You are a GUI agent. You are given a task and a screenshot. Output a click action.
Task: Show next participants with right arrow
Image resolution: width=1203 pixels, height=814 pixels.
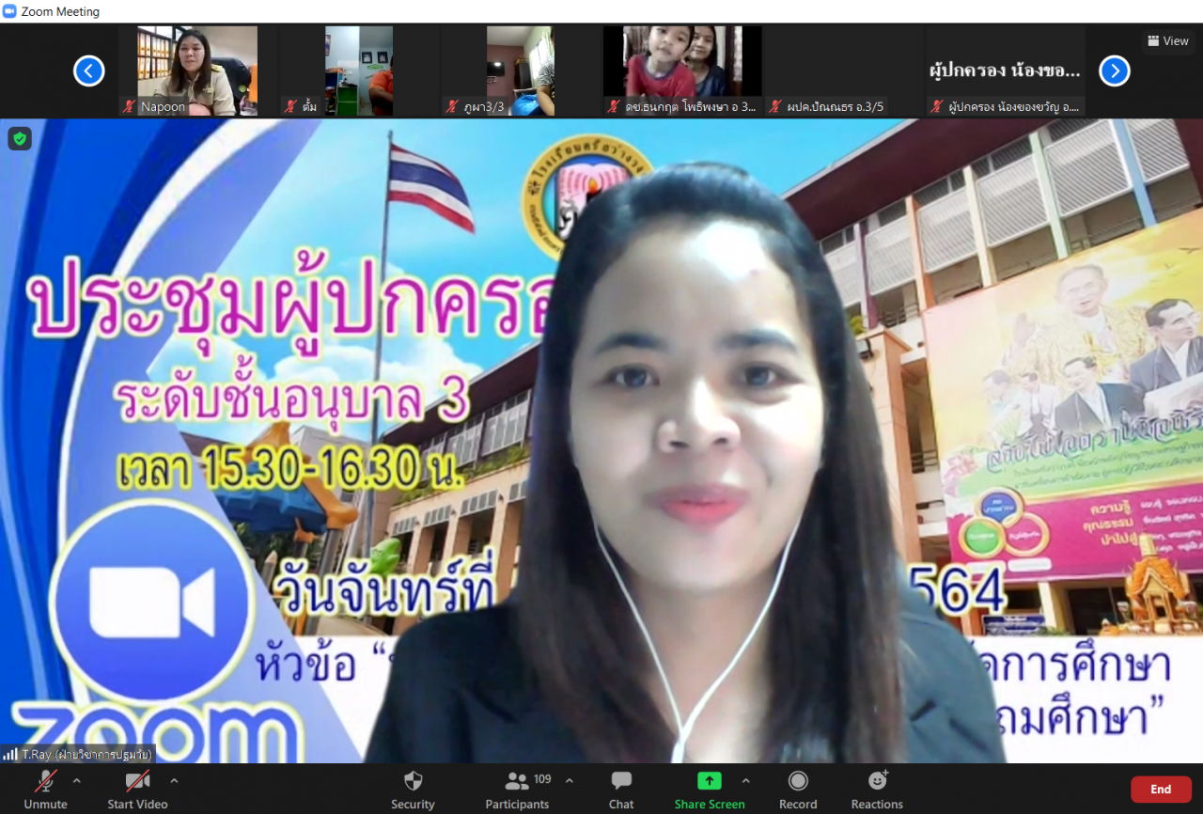[x=1115, y=70]
